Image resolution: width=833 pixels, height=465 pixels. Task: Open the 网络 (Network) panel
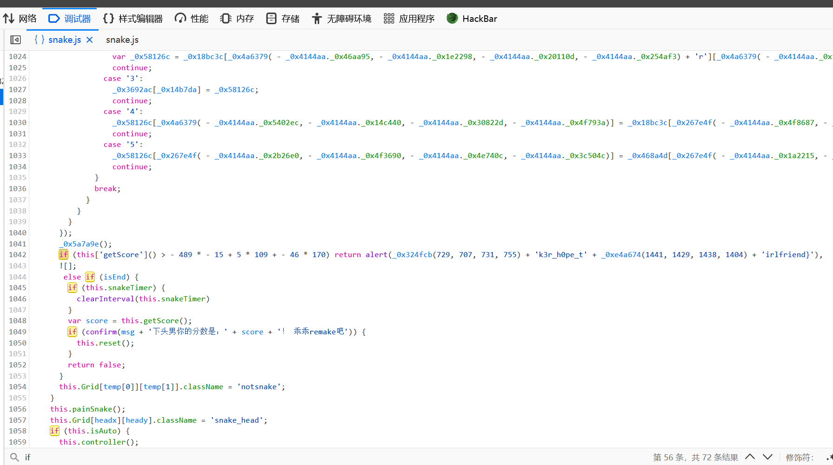(x=20, y=19)
